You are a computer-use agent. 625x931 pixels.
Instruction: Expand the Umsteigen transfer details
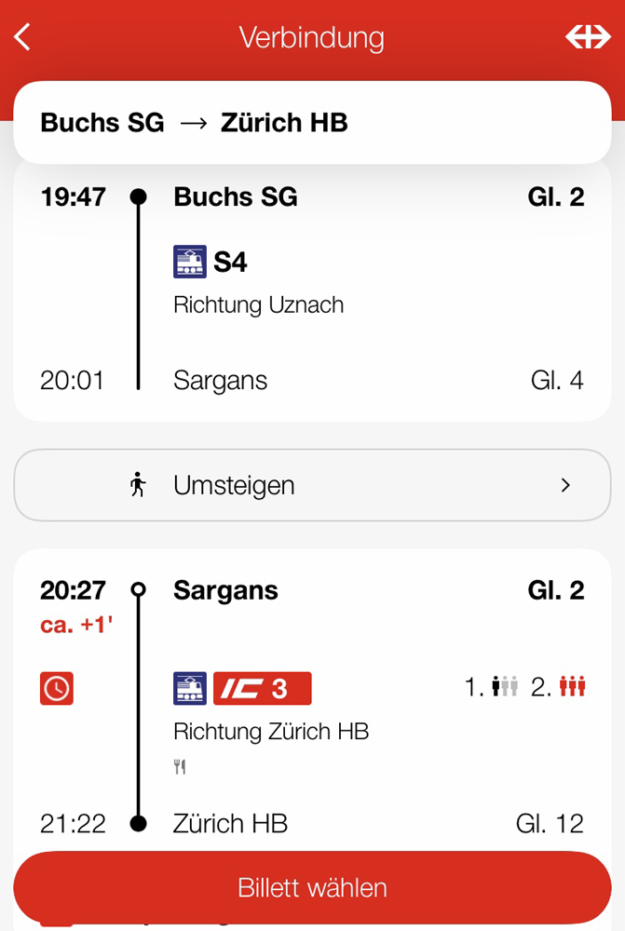[313, 485]
